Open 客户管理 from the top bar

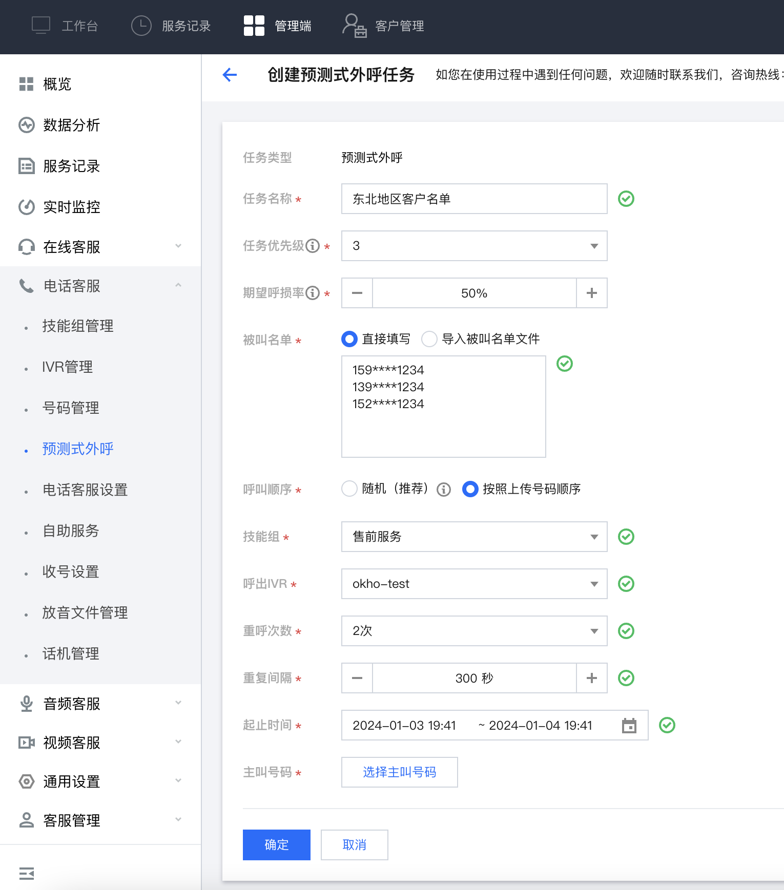(x=383, y=26)
